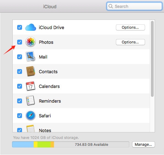Click the Contacts address book icon
This screenshot has height=155, width=164.
tap(31, 71)
